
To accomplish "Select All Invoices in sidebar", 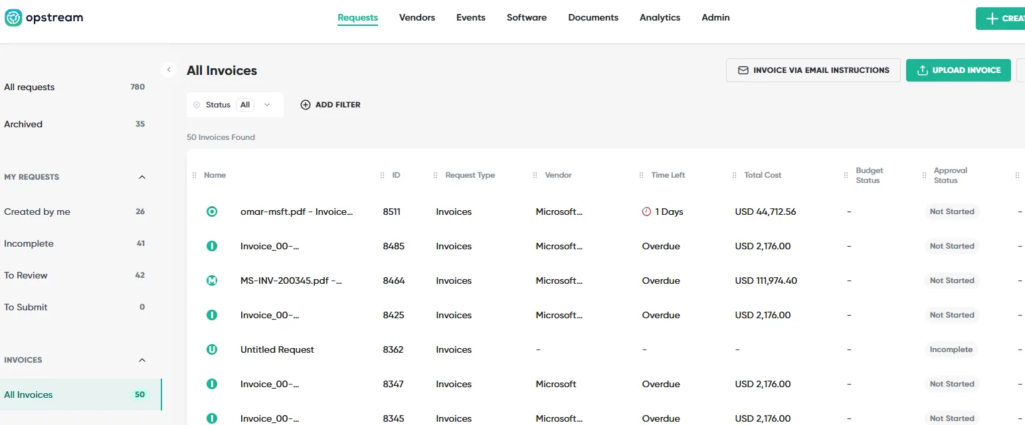I will [80, 395].
